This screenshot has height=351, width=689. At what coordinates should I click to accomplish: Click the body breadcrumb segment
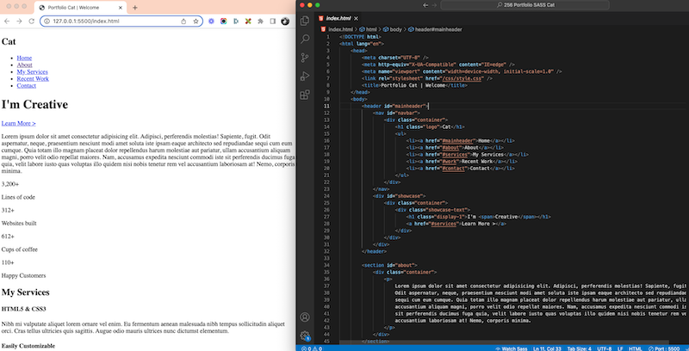tap(393, 29)
